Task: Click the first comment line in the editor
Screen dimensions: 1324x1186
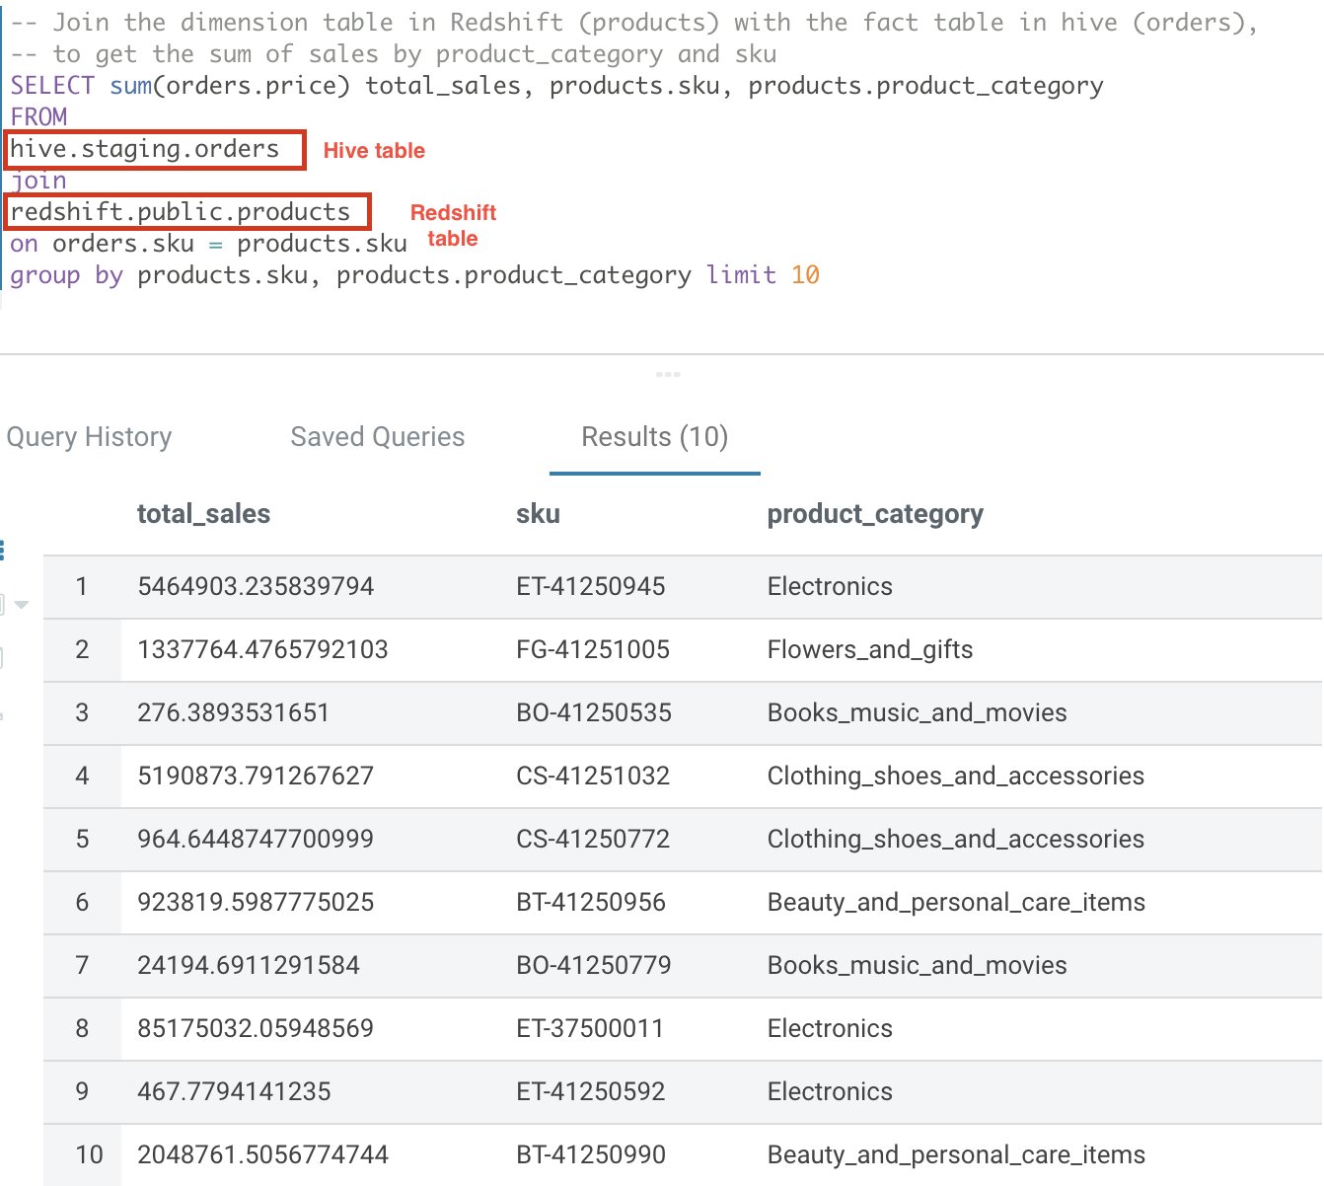Action: 634,23
